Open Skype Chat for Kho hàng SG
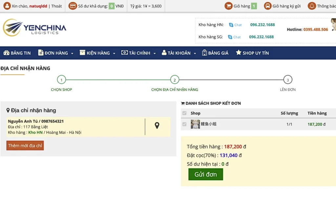This screenshot has height=204, width=336. tap(235, 37)
